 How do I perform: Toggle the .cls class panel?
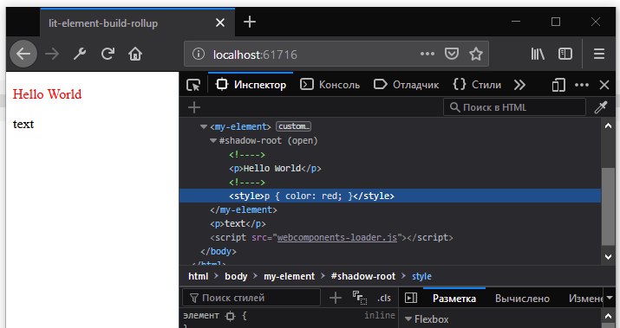tap(384, 298)
